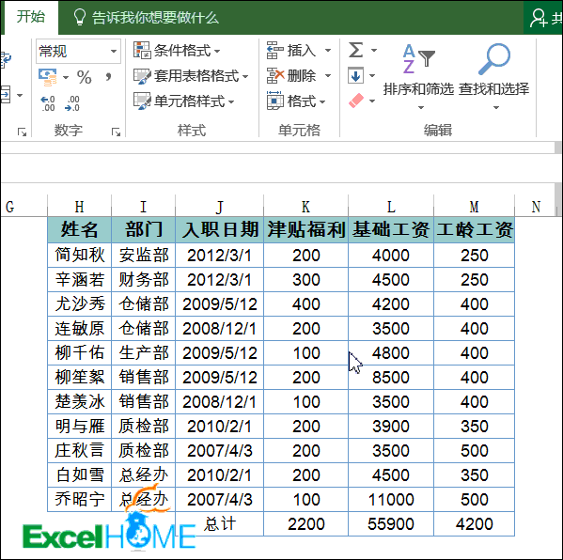Select the total cell 55900
Viewport: 563px width, 560px height.
[391, 523]
